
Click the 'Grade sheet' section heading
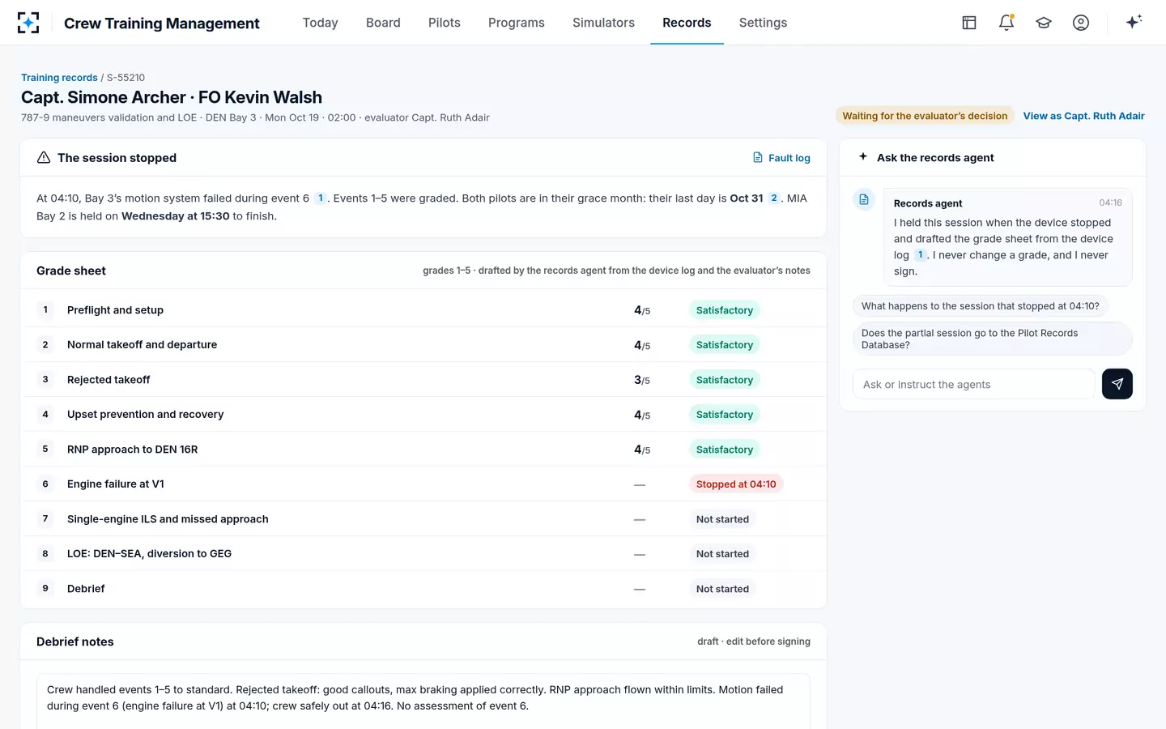71,271
